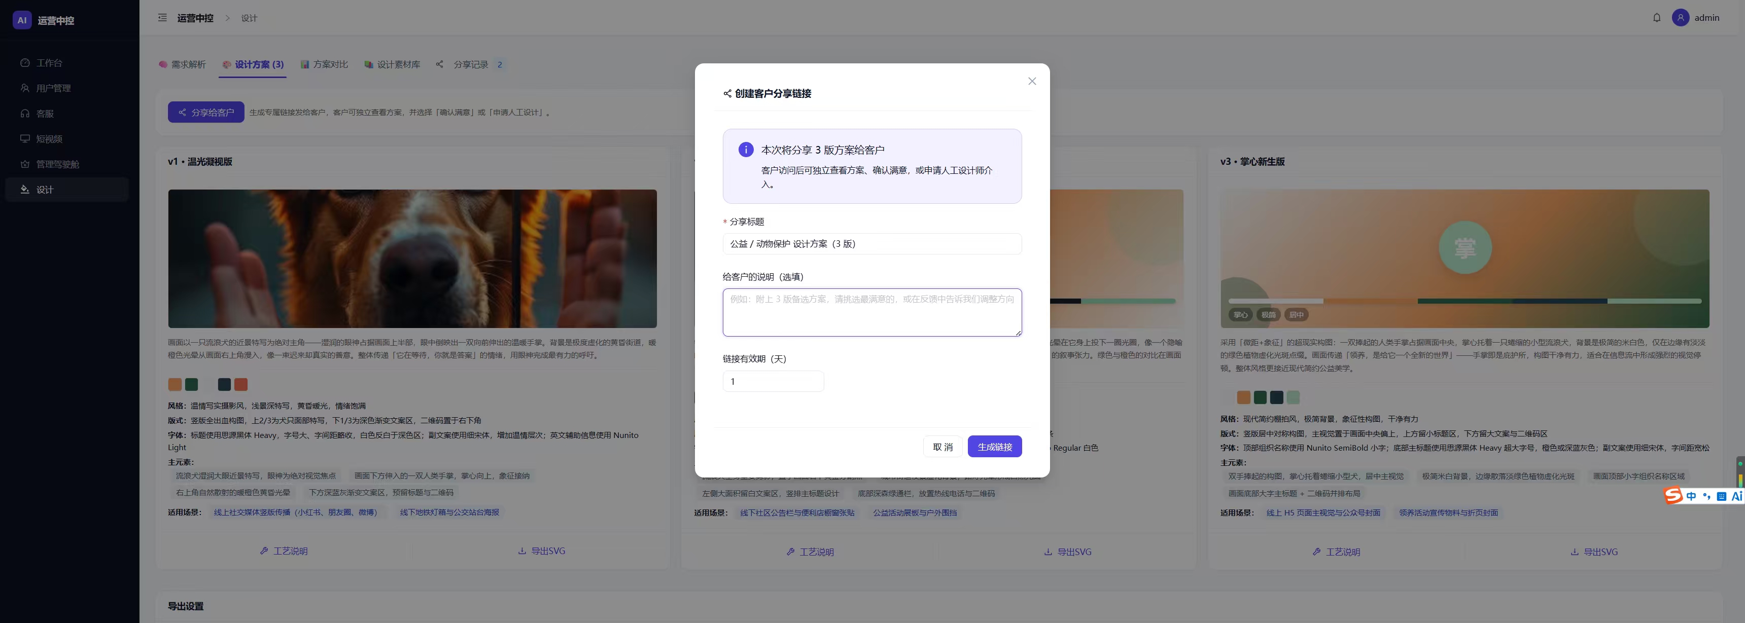Click 工艺说明 under v1 card
The width and height of the screenshot is (1745, 623).
click(x=284, y=551)
